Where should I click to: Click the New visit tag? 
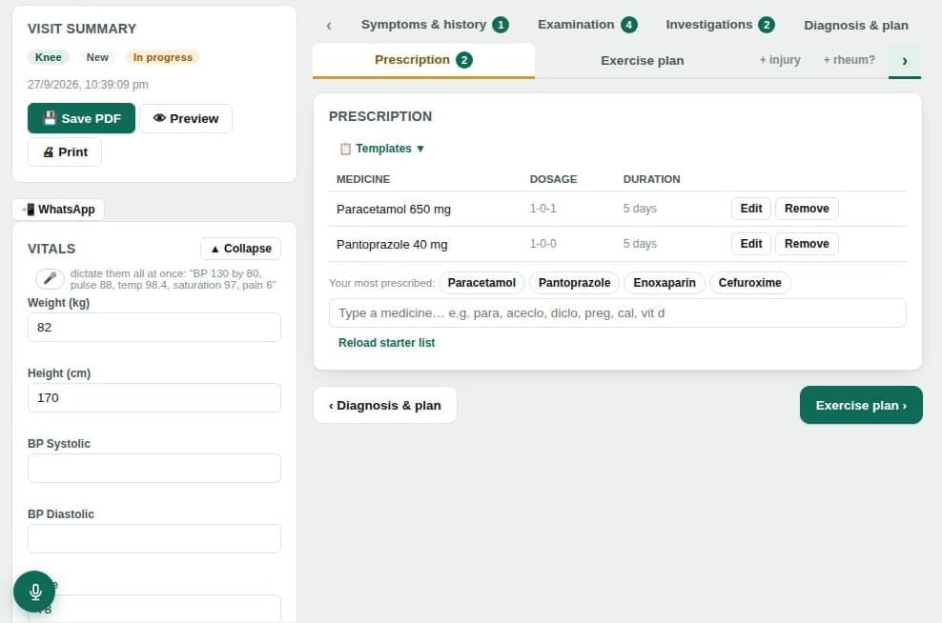97,57
